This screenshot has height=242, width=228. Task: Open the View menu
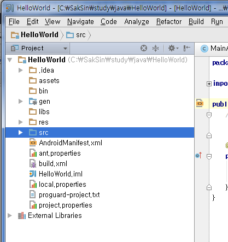pos(52,22)
